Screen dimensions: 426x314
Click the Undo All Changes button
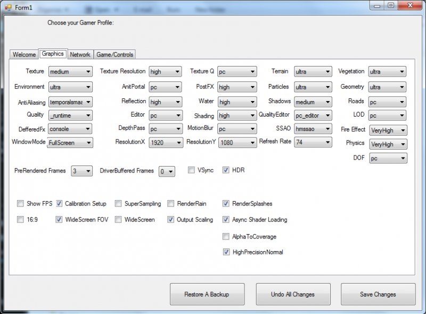pos(292,294)
